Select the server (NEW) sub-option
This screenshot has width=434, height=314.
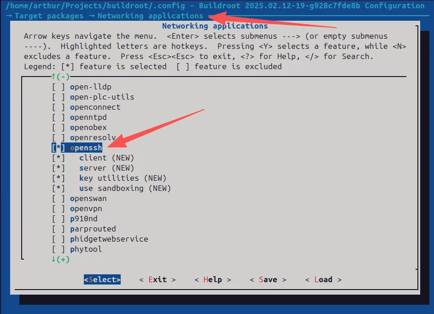coord(106,168)
